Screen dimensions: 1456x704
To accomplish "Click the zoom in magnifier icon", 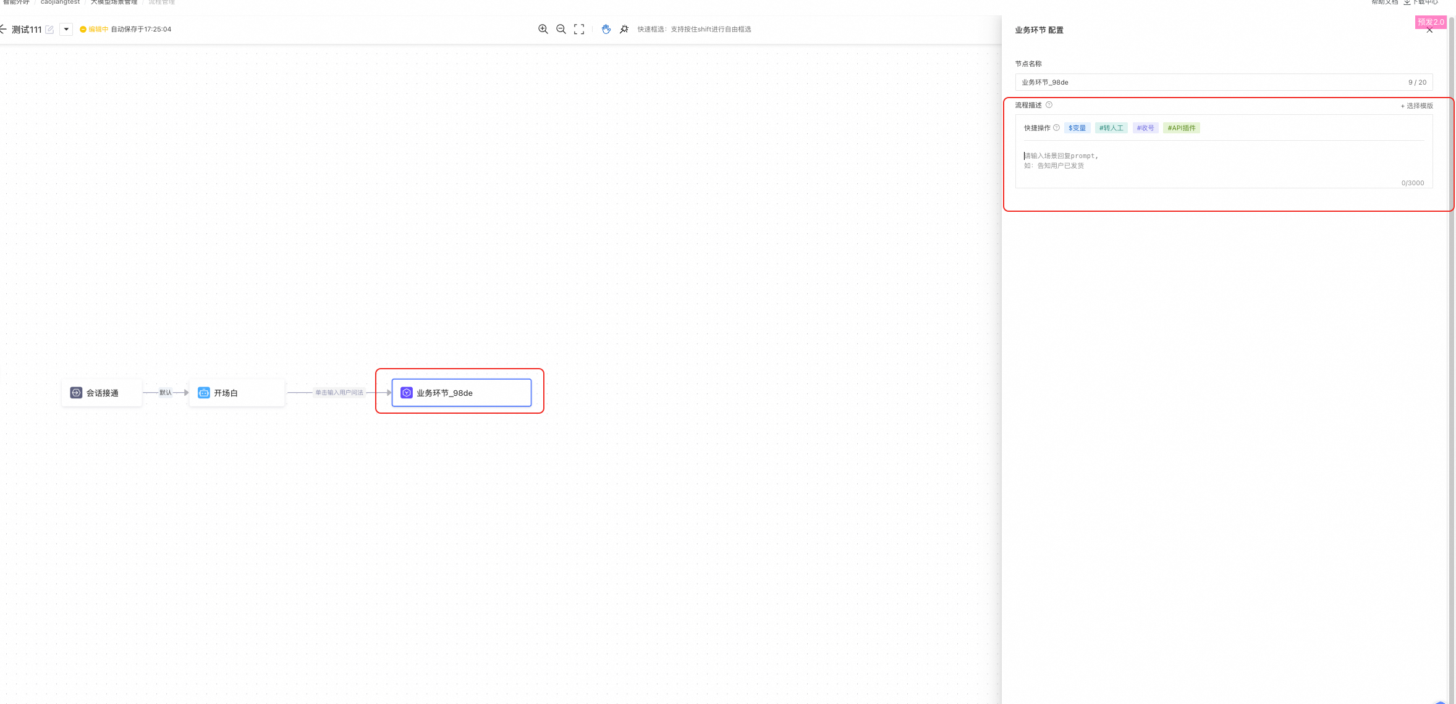I will (543, 29).
